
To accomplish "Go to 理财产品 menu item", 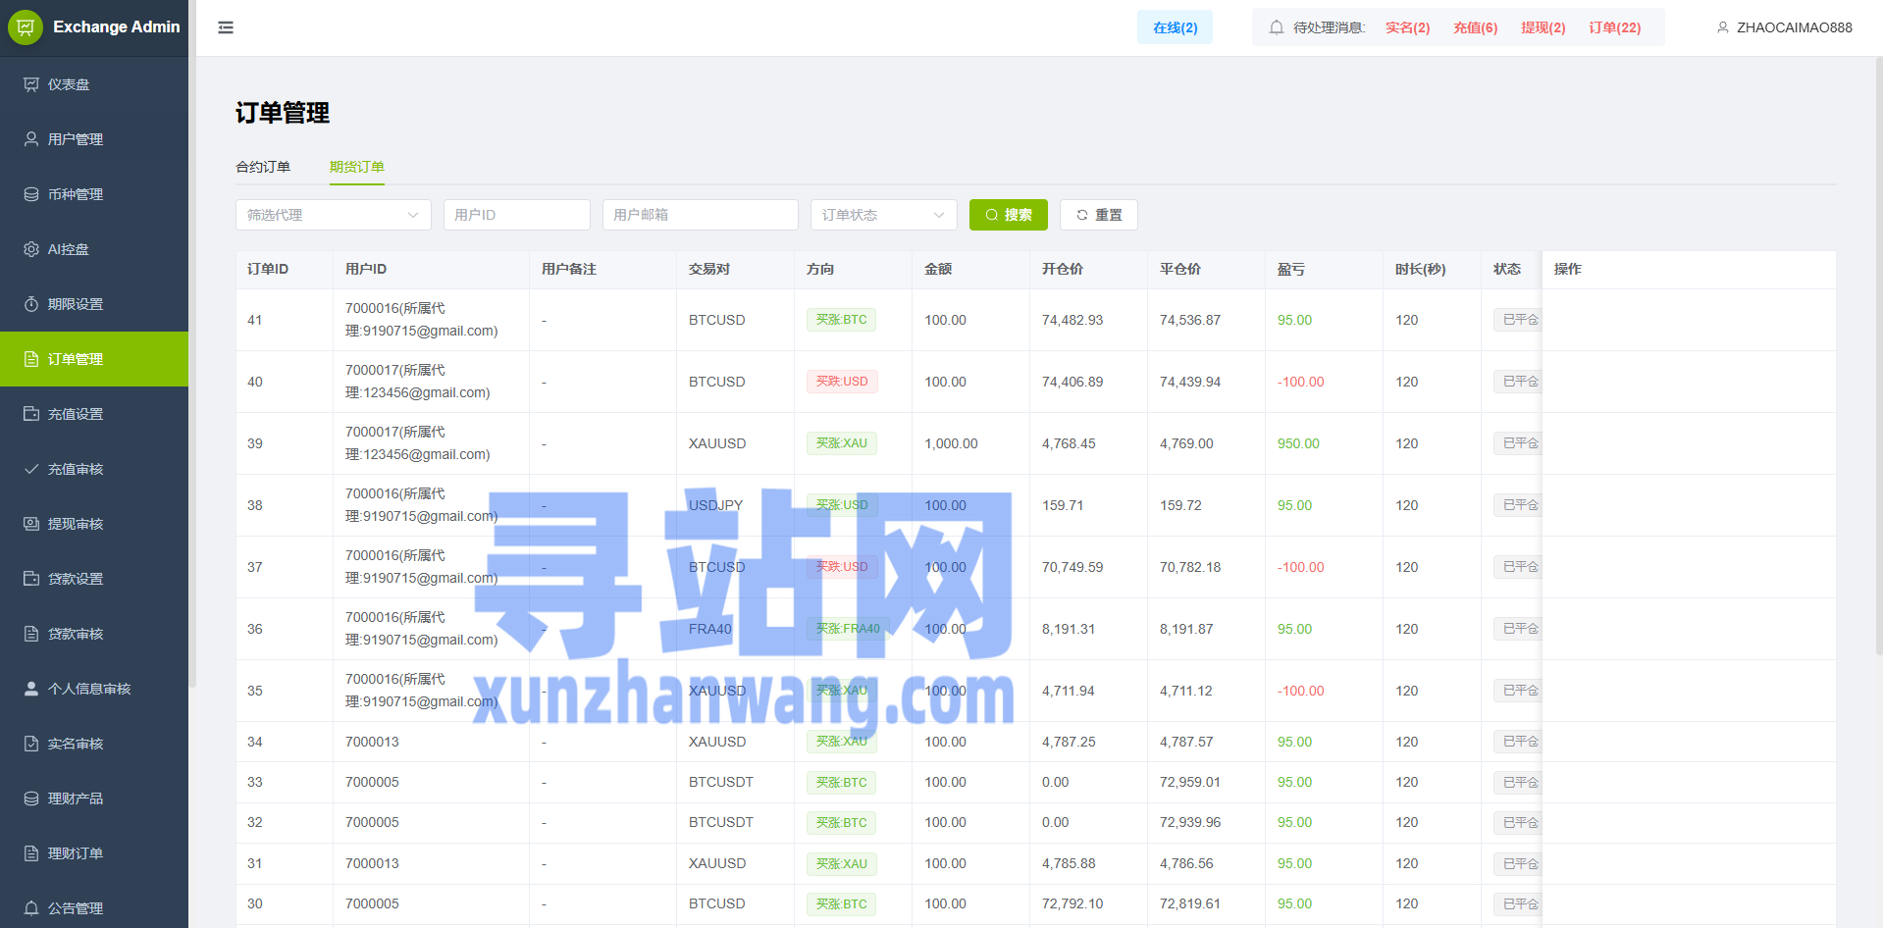I will pos(94,799).
